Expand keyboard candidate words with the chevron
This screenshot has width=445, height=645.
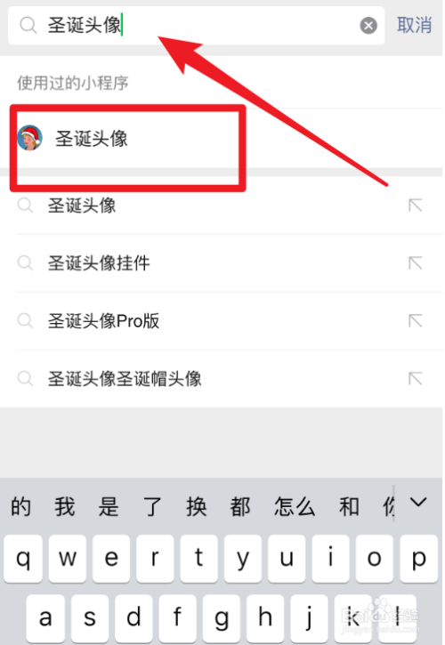pos(418,503)
